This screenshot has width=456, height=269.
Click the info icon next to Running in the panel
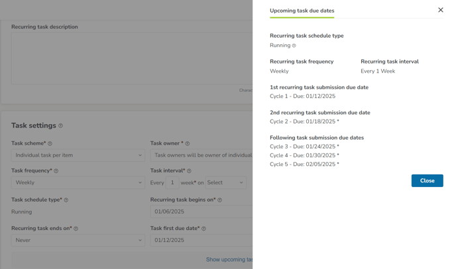click(294, 46)
